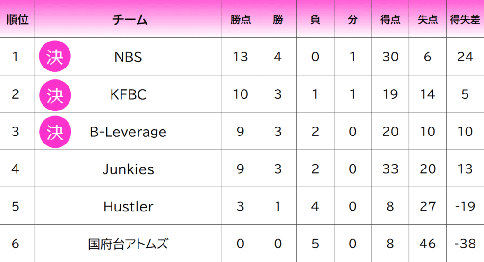This screenshot has height=262, width=484.
Task: Click 国府台アトムズ's 失点 value 46
Action: coord(427,244)
